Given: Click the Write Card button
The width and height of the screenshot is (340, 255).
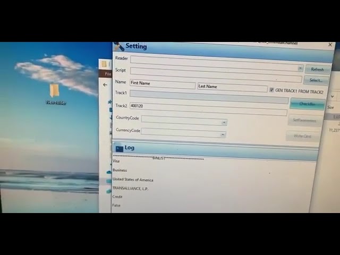Looking at the screenshot, I should 302,136.
